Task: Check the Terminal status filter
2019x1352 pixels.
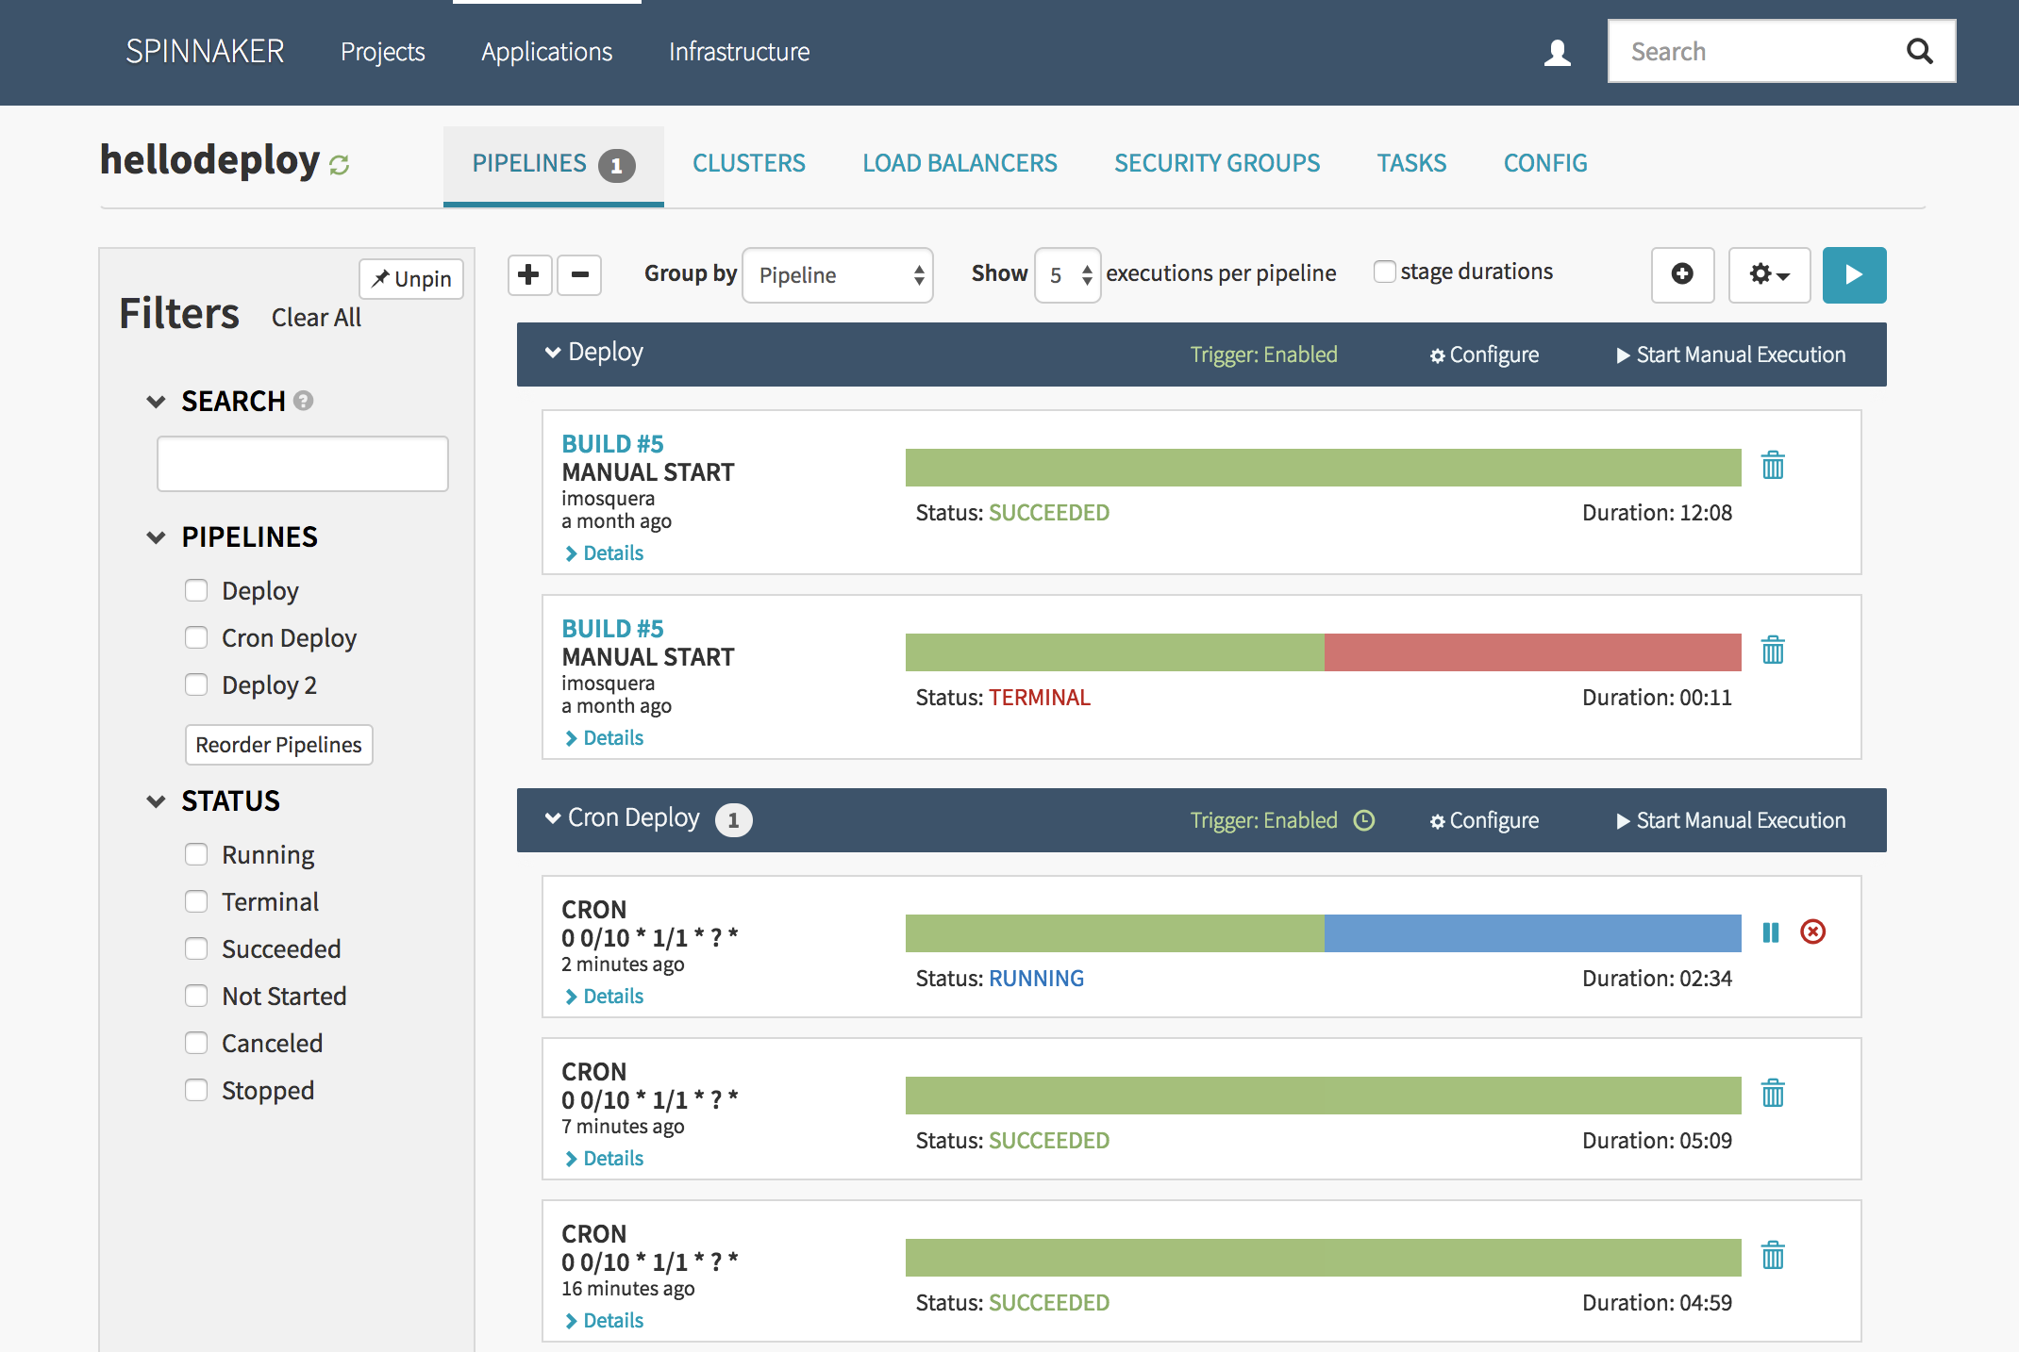Action: pyautogui.click(x=196, y=902)
